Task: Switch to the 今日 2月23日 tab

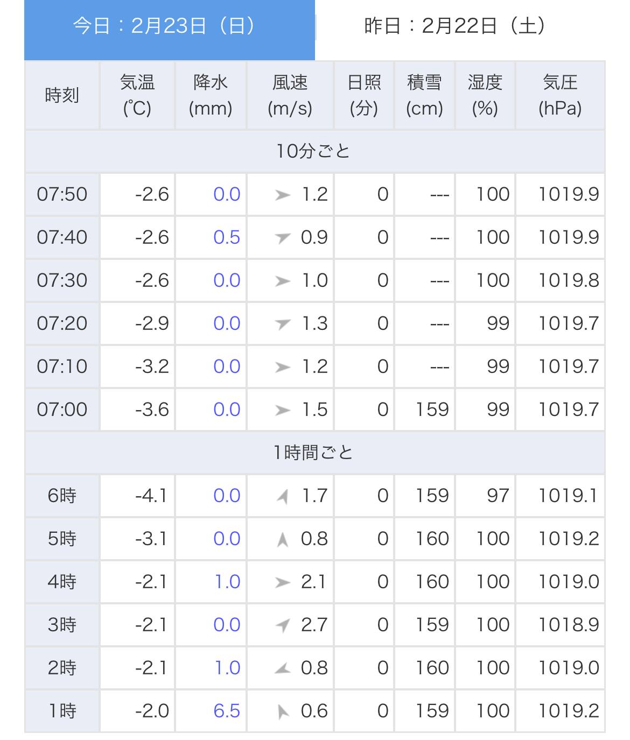Action: (x=169, y=27)
